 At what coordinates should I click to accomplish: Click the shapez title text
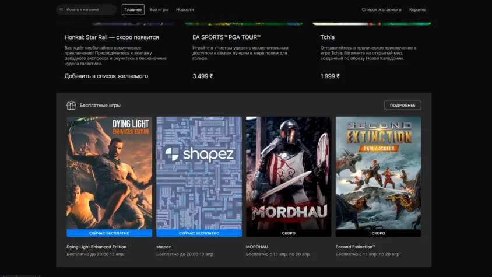[163, 247]
